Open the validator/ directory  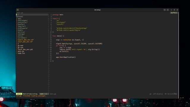[22, 38]
